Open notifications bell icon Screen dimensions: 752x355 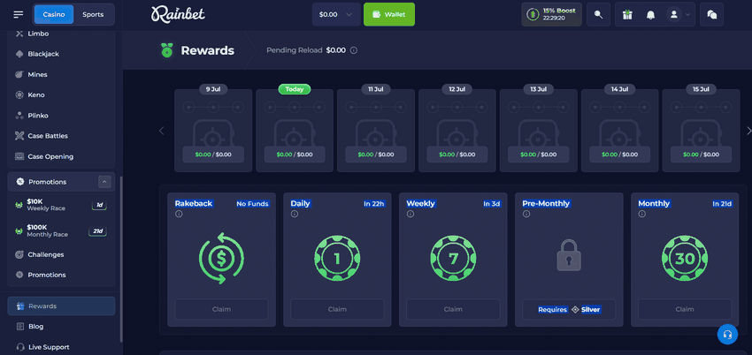click(x=651, y=15)
